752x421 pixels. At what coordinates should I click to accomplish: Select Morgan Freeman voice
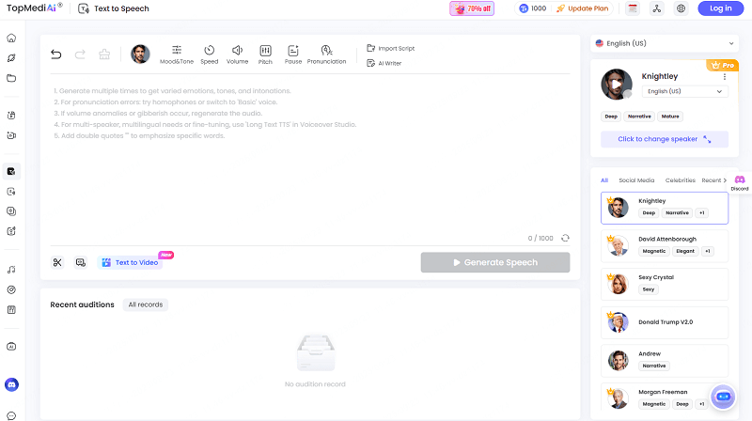(x=665, y=398)
